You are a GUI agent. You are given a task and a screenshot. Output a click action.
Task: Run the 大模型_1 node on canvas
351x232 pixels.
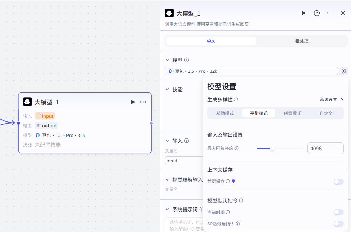click(133, 102)
